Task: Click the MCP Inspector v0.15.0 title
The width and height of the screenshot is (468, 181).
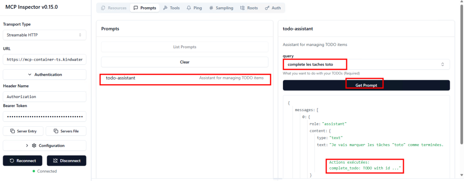Action: click(32, 7)
